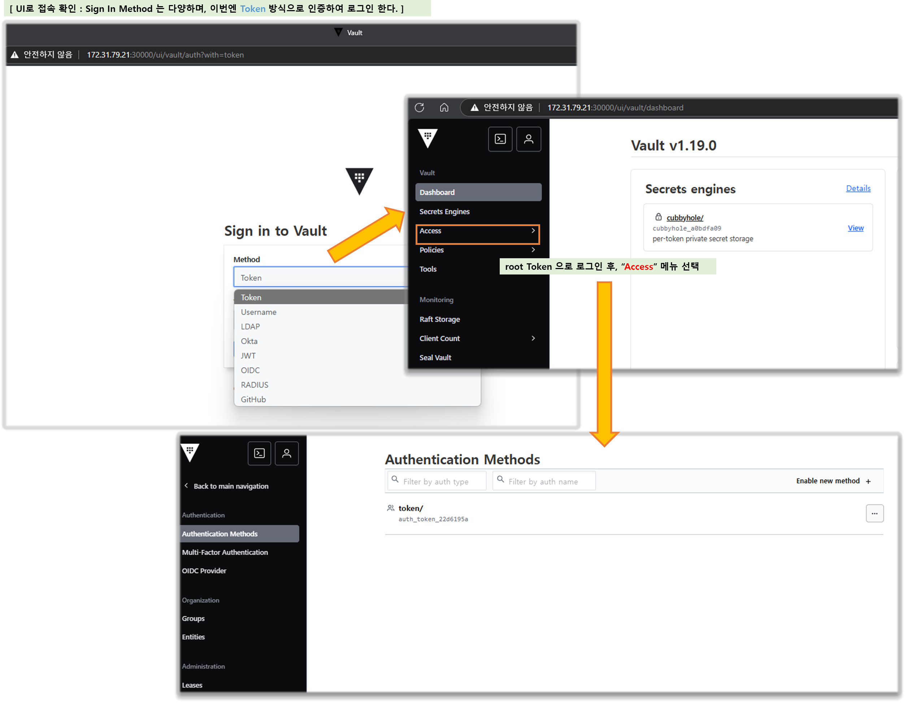Click the browser home icon in dashboard window
The image size is (907, 705).
pyautogui.click(x=444, y=108)
